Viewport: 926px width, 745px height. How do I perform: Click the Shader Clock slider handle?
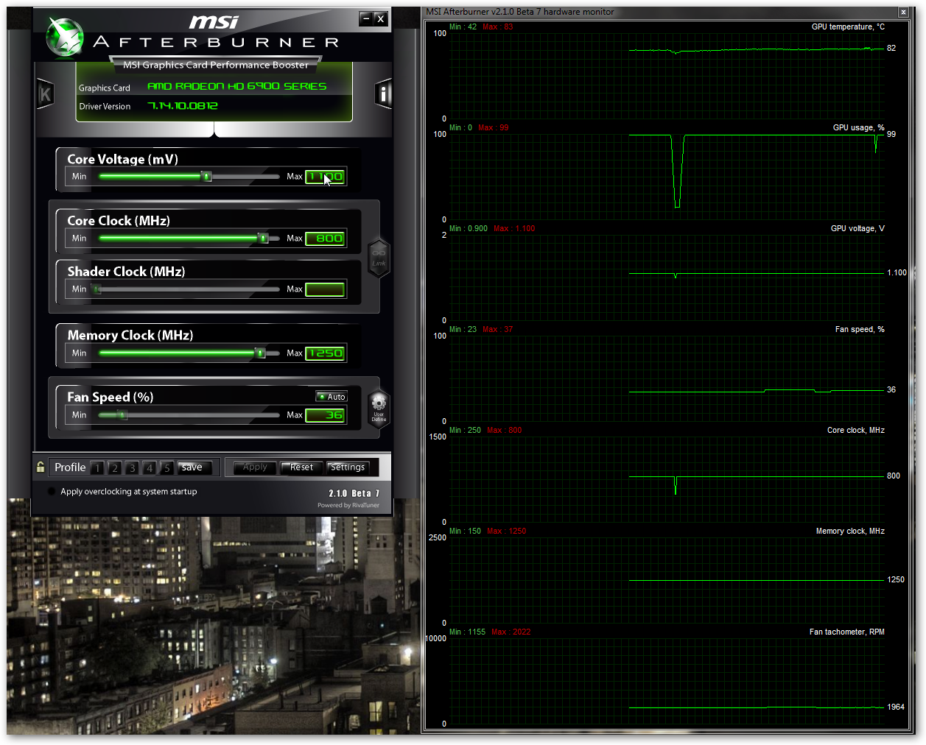(96, 289)
